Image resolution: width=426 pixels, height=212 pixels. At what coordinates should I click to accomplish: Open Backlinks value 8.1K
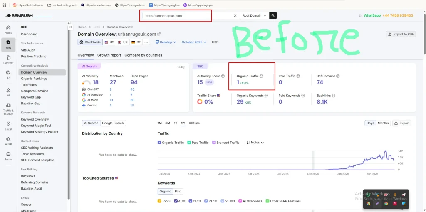322,102
